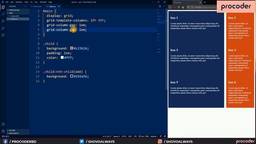Viewport: 256px width, 144px height.
Task: Click the 'box 1' heading in browser
Action: click(x=174, y=18)
